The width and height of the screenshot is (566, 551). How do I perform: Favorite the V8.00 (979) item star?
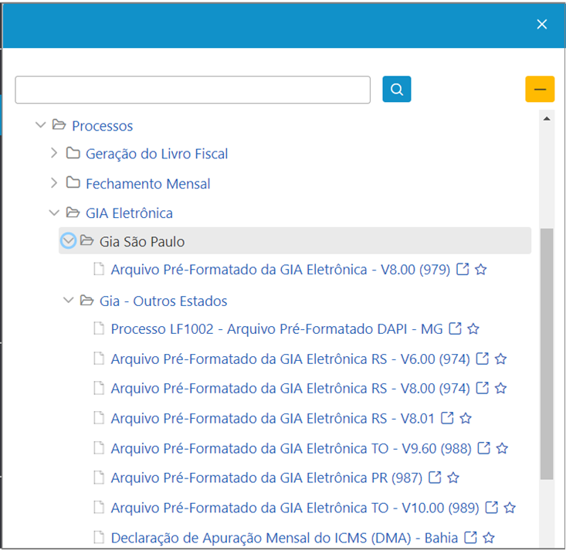click(x=480, y=269)
